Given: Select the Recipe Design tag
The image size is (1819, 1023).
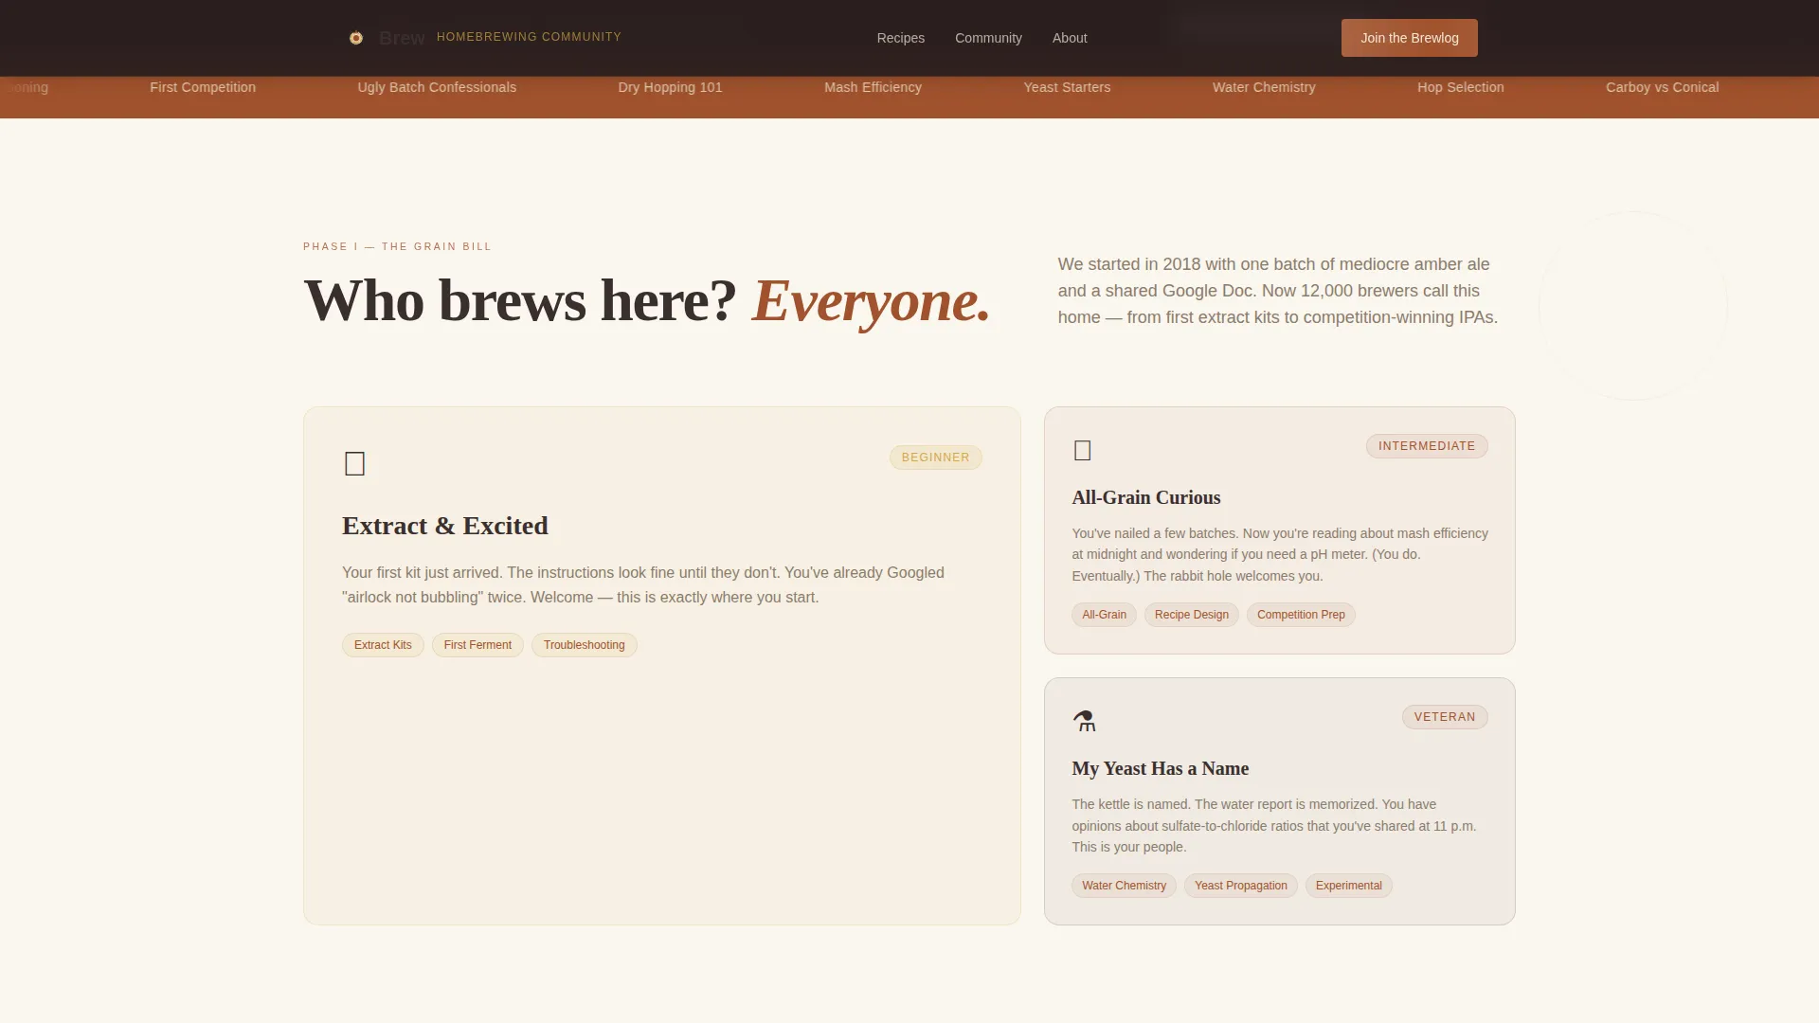Looking at the screenshot, I should [1191, 615].
